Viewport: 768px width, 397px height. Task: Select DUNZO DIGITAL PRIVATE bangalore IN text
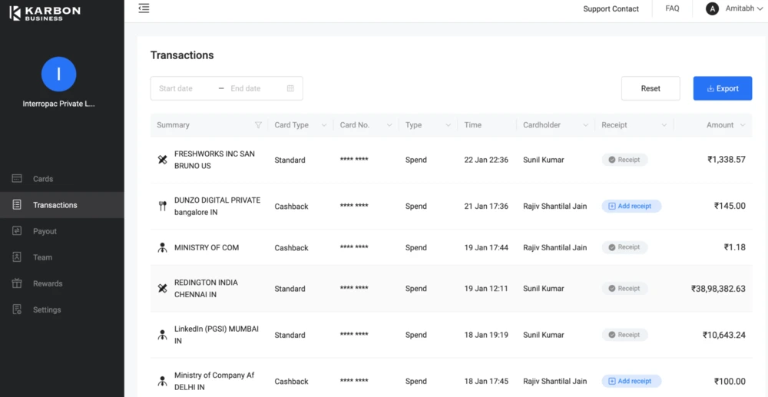[x=217, y=206]
